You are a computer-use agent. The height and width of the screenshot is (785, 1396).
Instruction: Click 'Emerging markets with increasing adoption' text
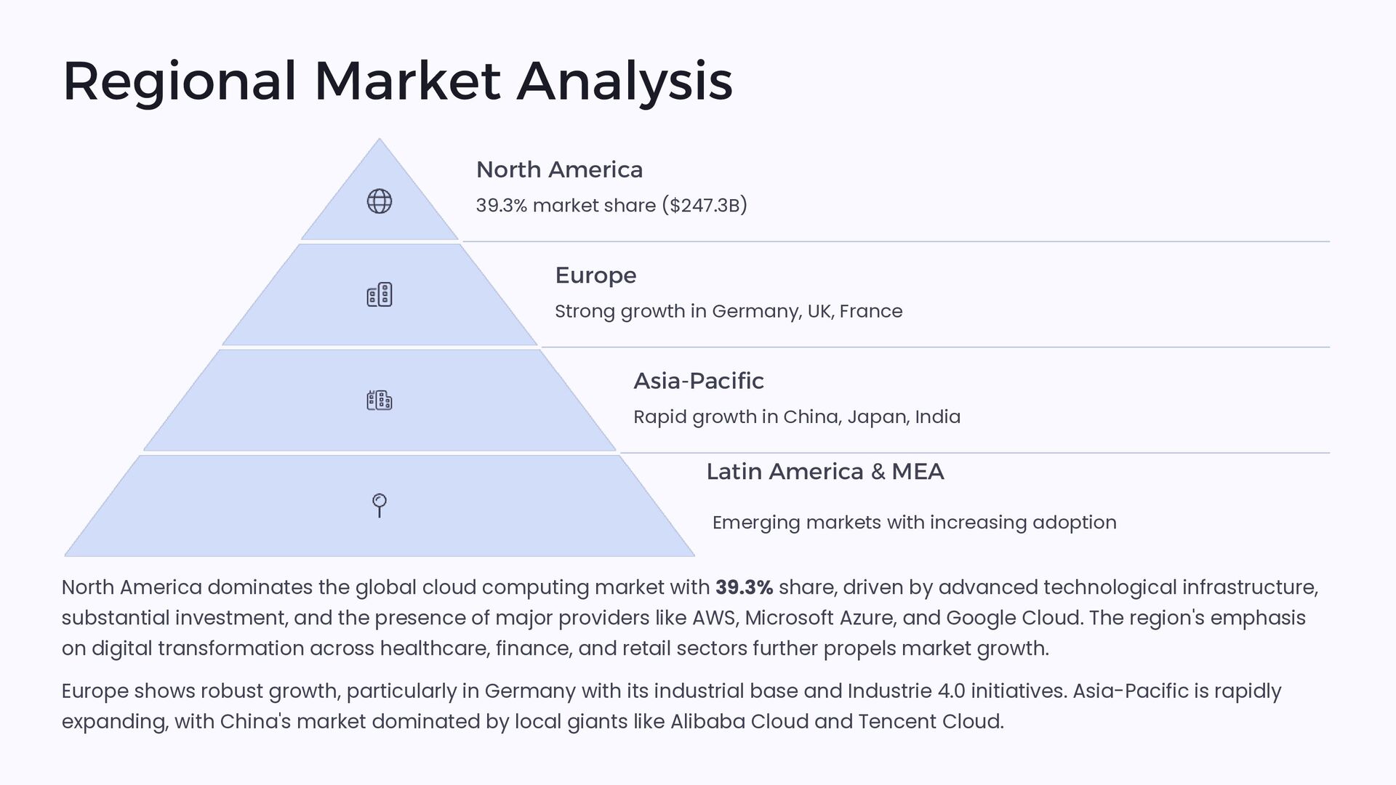coord(914,523)
